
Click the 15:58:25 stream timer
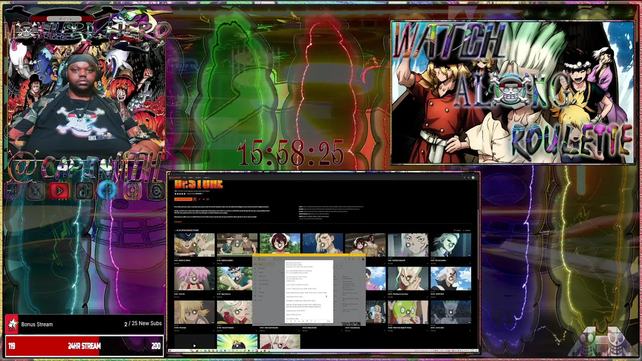[290, 153]
